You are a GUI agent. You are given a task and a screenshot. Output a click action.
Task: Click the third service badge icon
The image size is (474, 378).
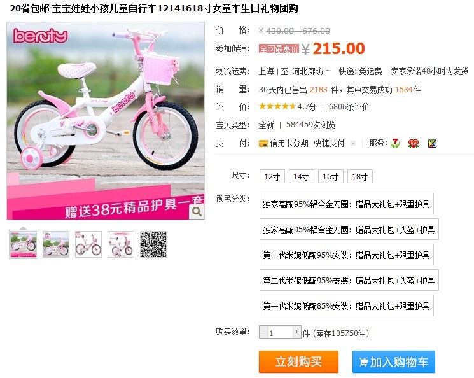click(432, 143)
